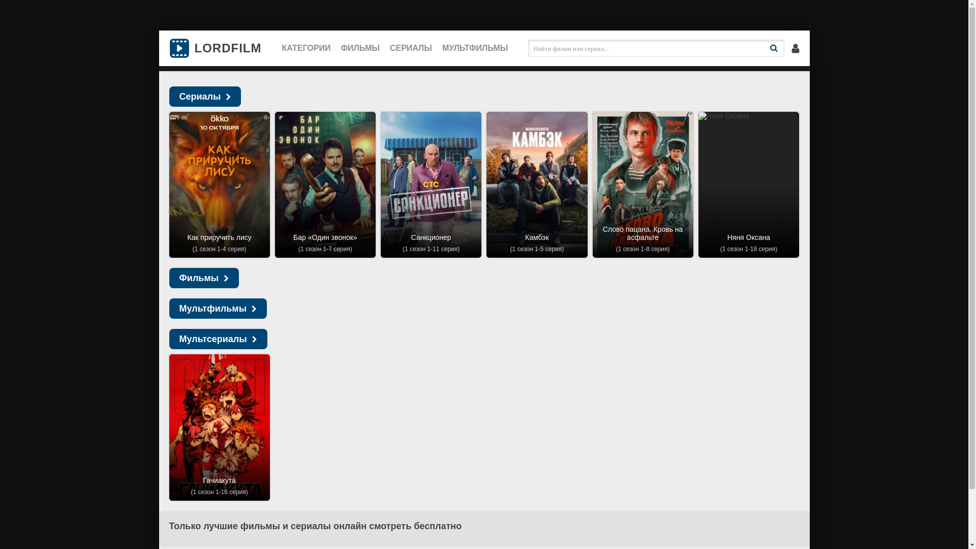Expand the Фильмы section button

pyautogui.click(x=204, y=278)
